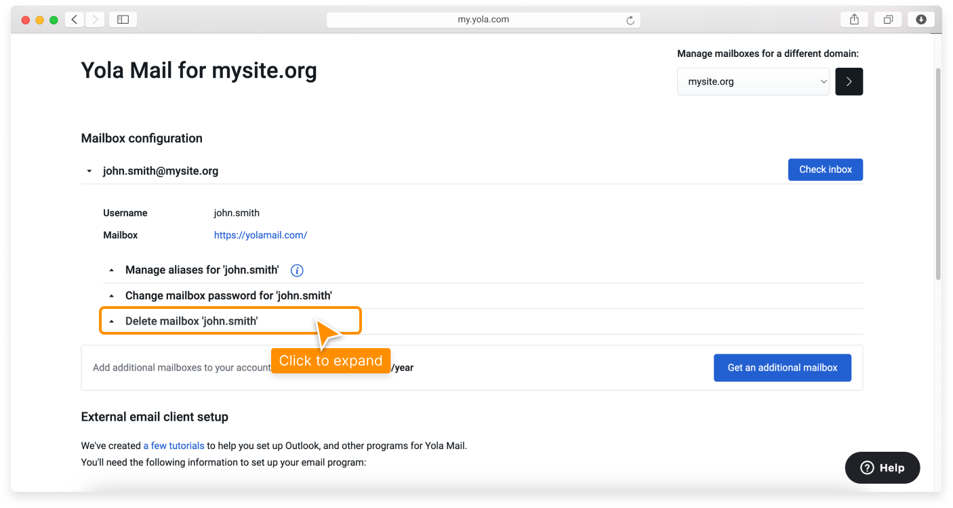Open the downloads list in Safari
The height and width of the screenshot is (508, 953).
pyautogui.click(x=920, y=19)
